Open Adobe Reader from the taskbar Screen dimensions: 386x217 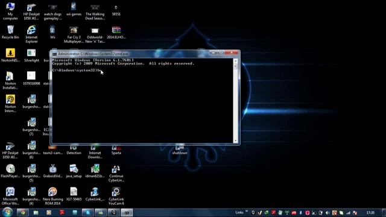click(x=62, y=213)
